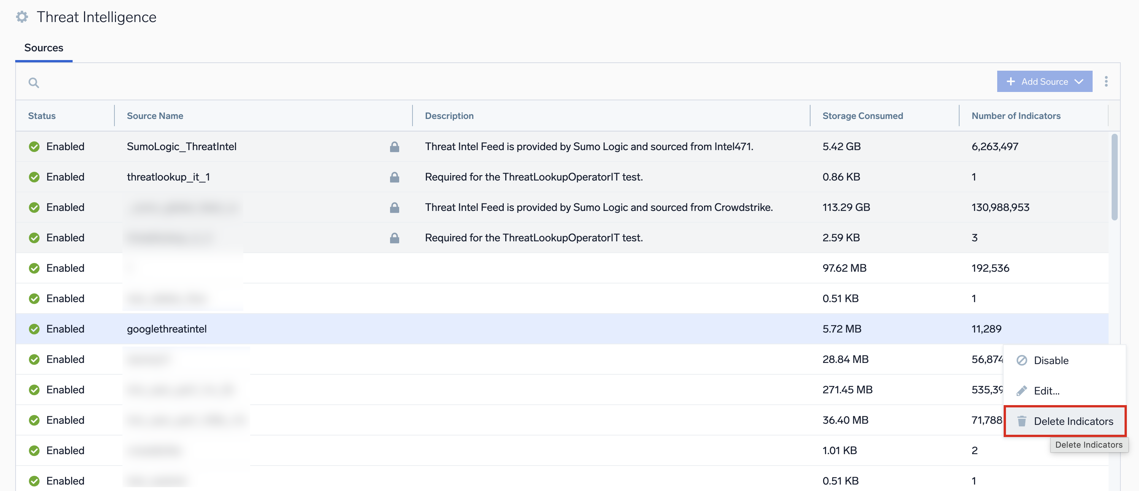The width and height of the screenshot is (1139, 491).
Task: Click the green status icon on 97.62 MB row
Action: tap(34, 268)
